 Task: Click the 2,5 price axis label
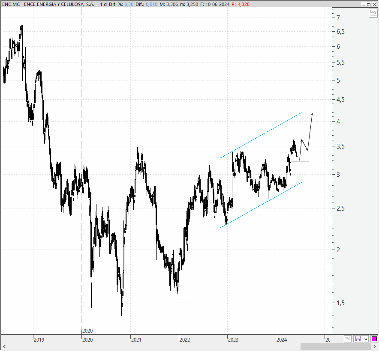click(340, 208)
